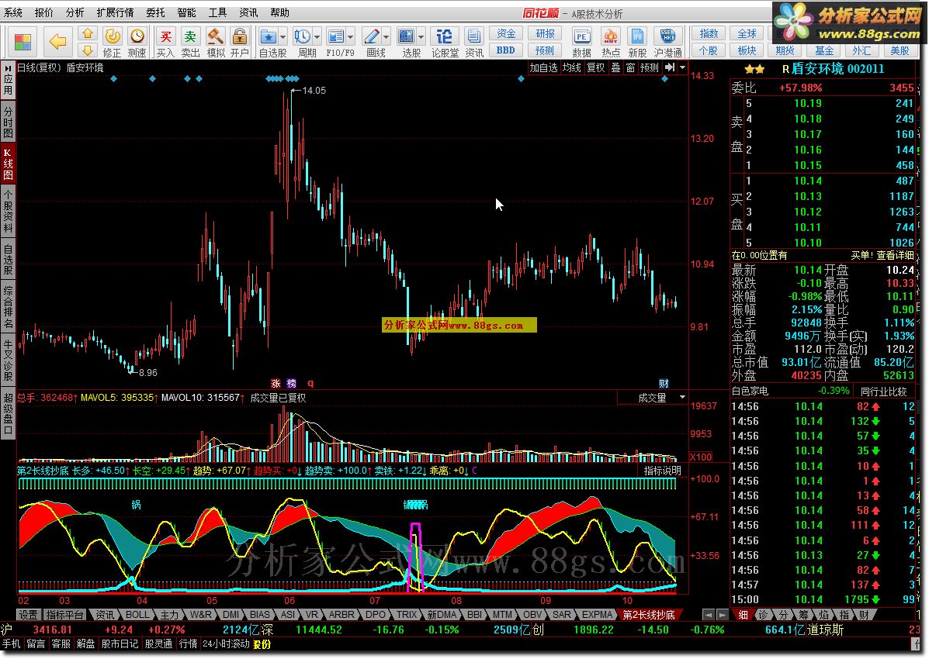Toggle the 预测 option in chart header
This screenshot has width=929, height=659.
point(650,67)
